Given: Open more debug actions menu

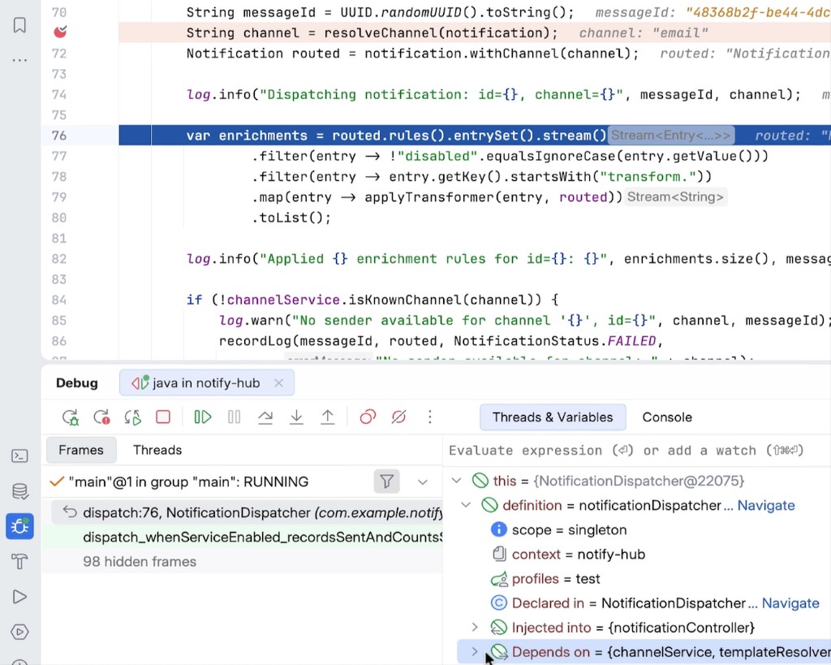Looking at the screenshot, I should 430,417.
